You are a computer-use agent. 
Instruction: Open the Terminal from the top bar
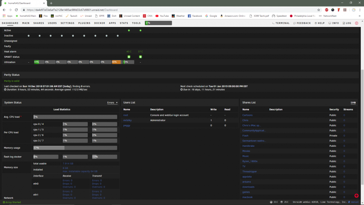281,23
